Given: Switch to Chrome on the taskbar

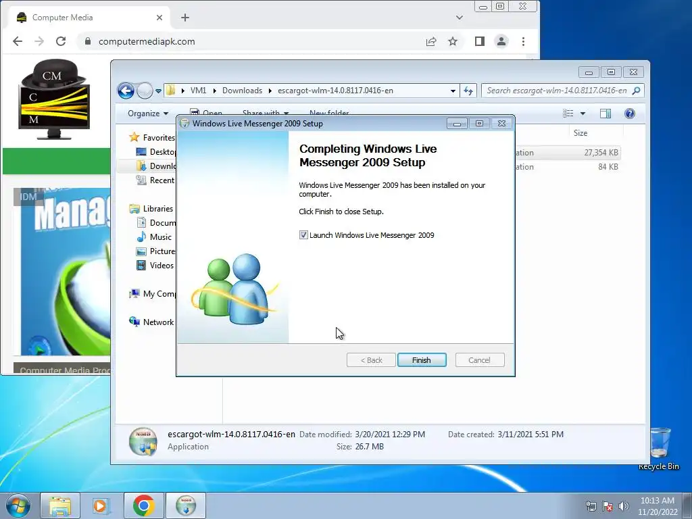Looking at the screenshot, I should tap(144, 505).
